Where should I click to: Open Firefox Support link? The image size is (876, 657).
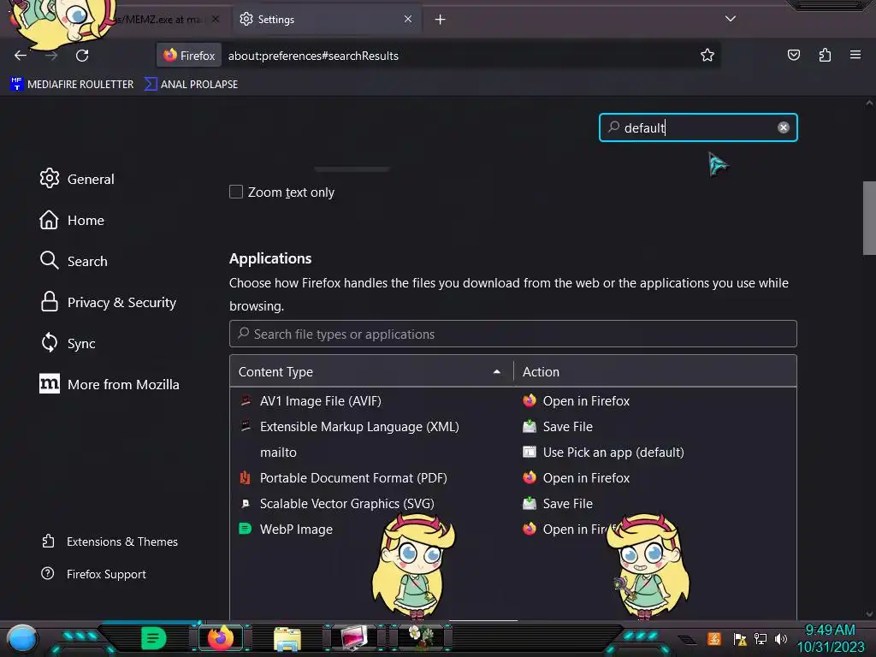pyautogui.click(x=94, y=574)
